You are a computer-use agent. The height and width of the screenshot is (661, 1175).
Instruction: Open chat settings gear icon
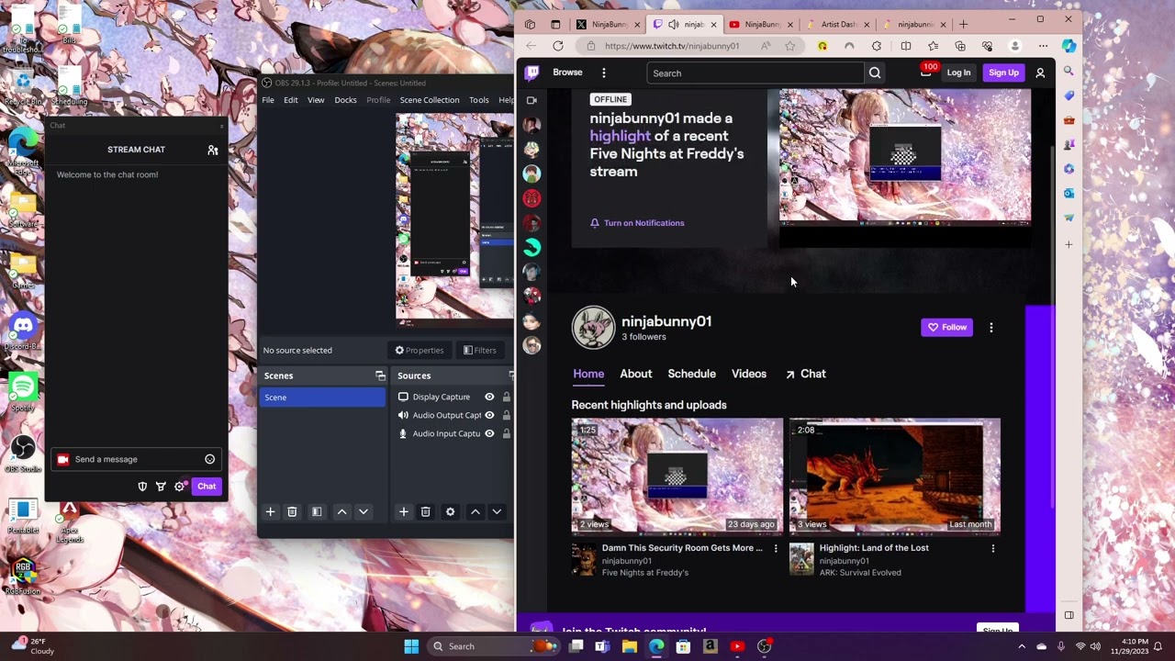180,487
